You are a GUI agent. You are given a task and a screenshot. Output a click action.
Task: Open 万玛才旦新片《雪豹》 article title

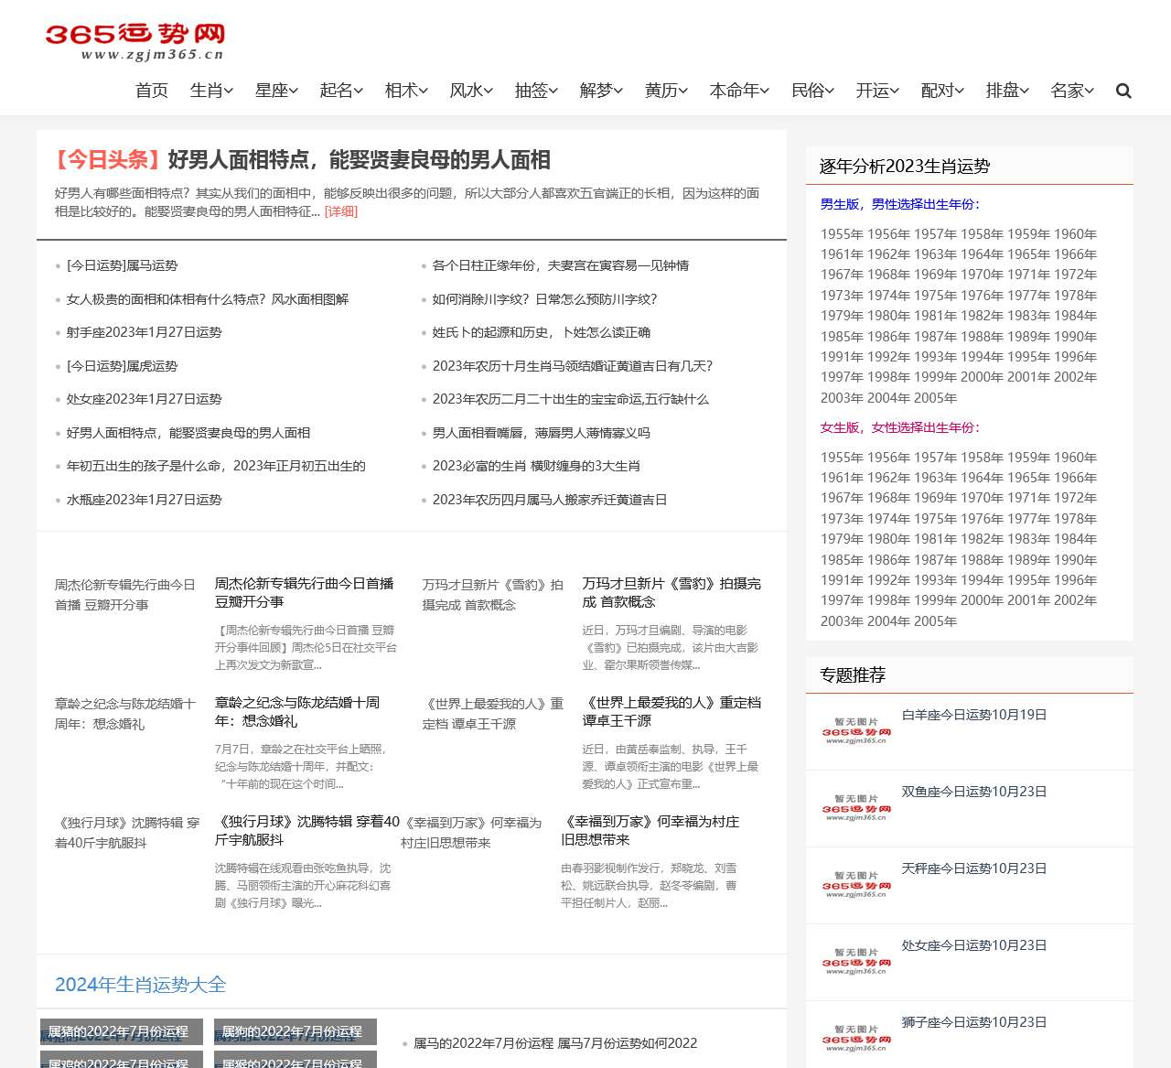671,592
